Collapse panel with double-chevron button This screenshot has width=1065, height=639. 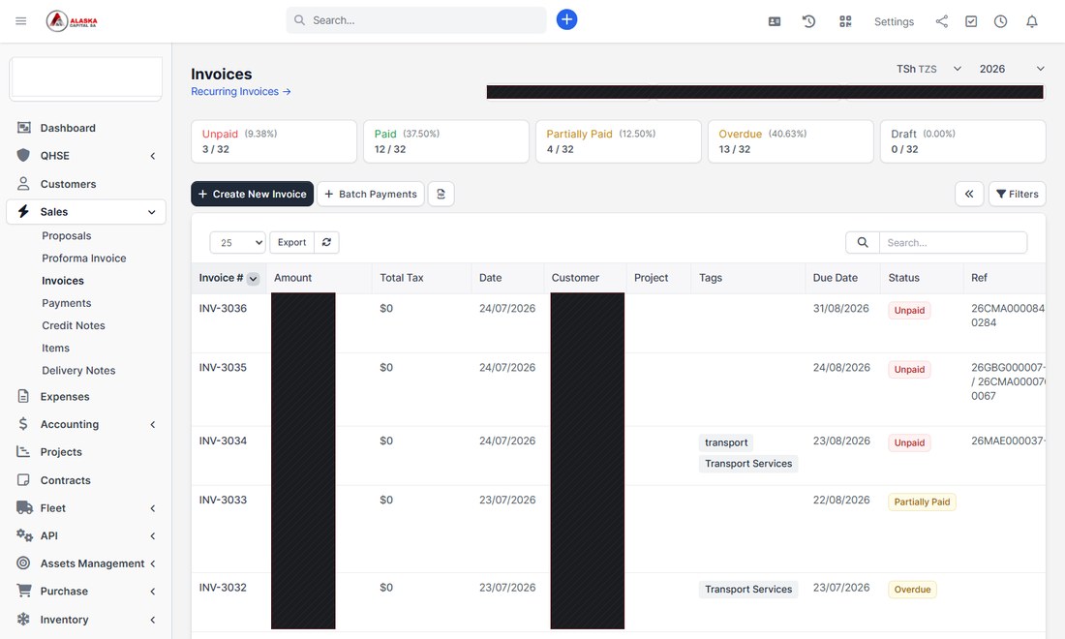click(x=969, y=195)
